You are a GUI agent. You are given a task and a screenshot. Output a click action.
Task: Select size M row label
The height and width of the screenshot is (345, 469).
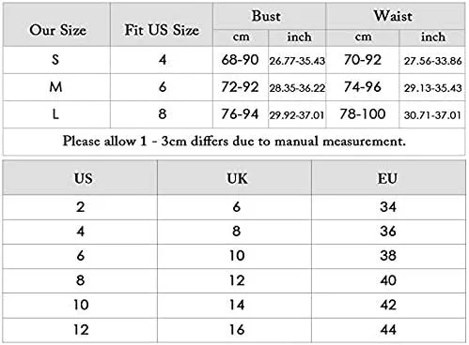56,87
